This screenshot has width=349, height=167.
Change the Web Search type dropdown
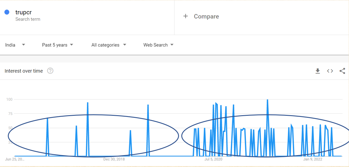tap(158, 45)
